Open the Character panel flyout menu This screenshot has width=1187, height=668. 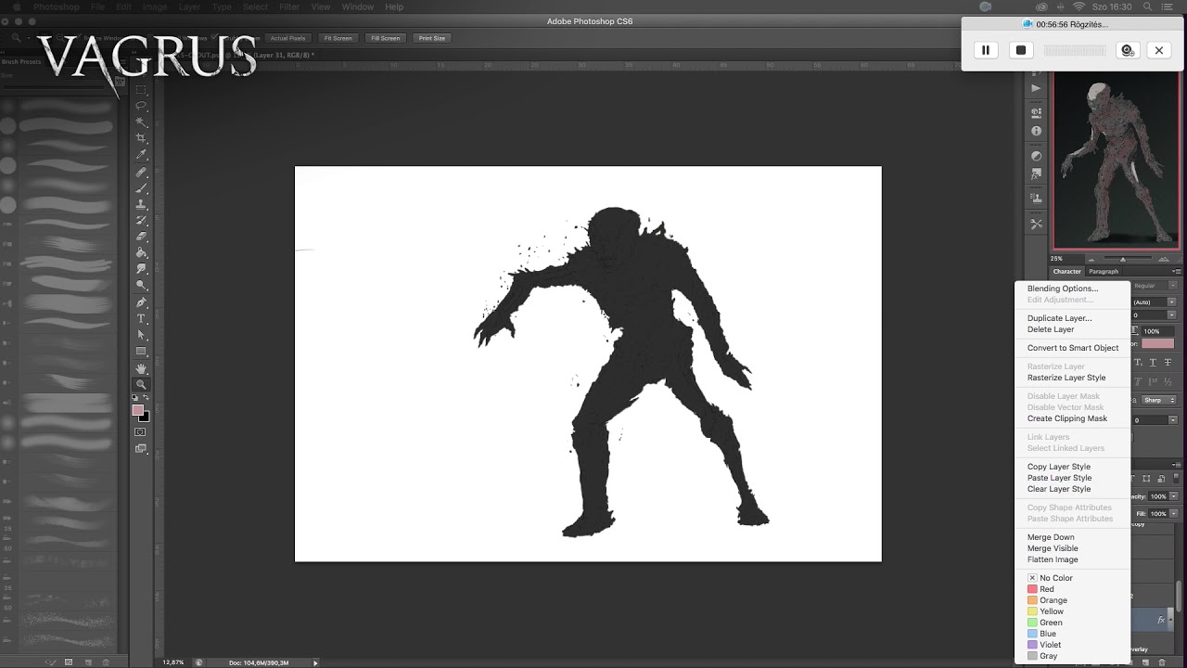1176,272
